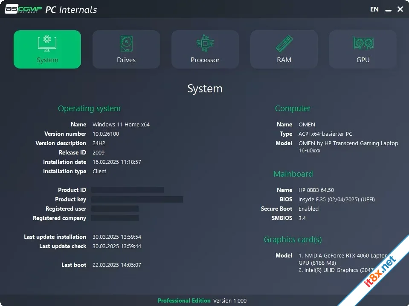The image size is (409, 306).
Task: Click the SMBIOS label
Action: [282, 218]
